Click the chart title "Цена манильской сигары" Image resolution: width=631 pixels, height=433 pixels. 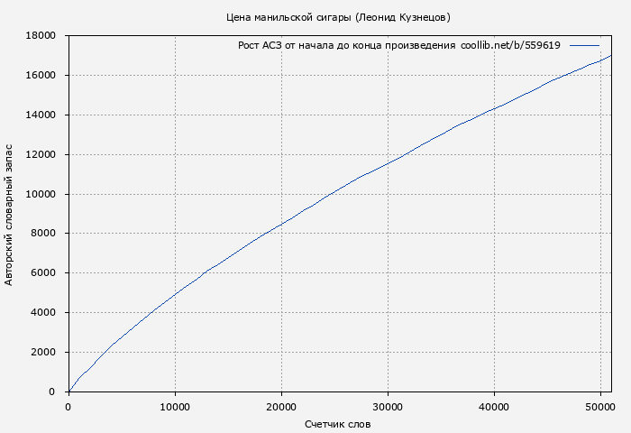point(288,17)
